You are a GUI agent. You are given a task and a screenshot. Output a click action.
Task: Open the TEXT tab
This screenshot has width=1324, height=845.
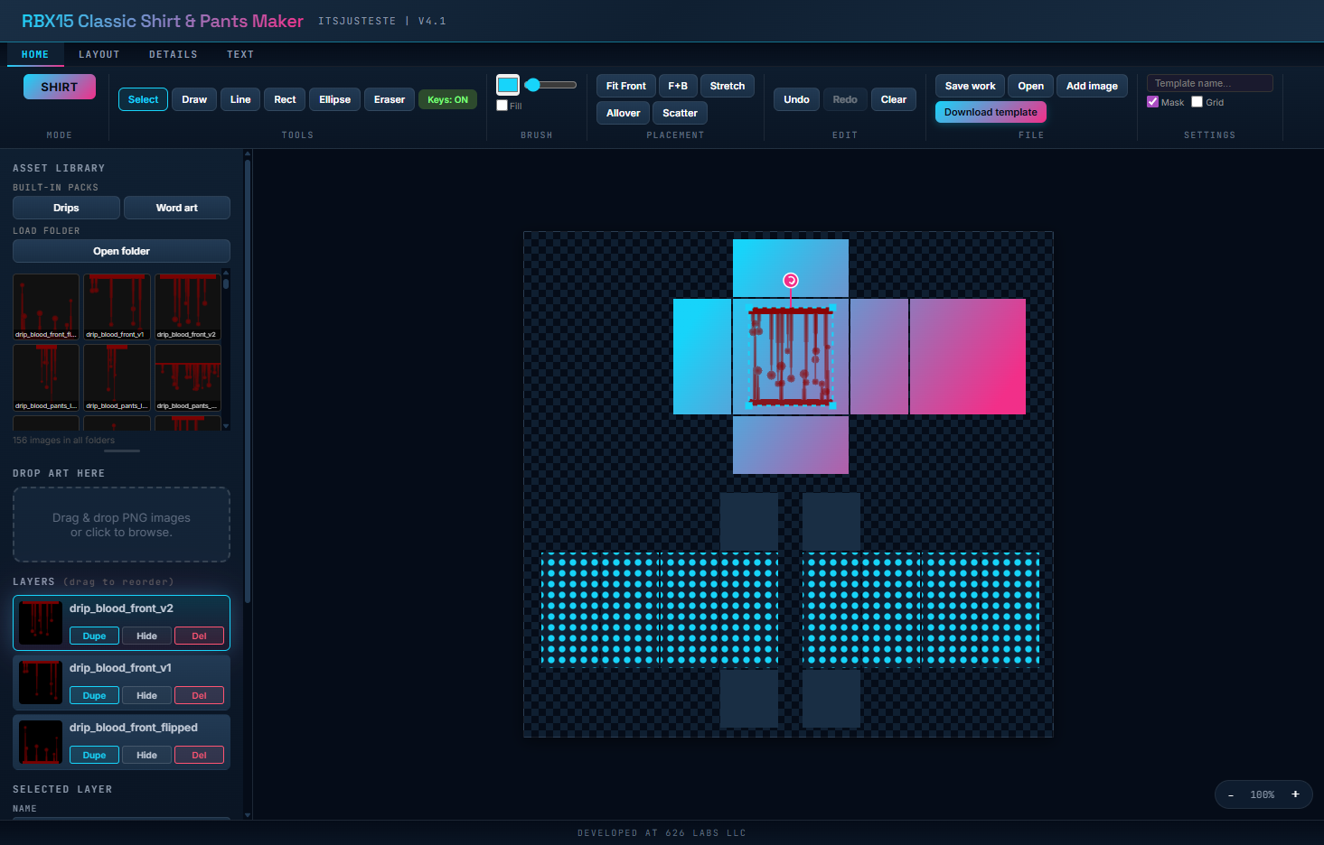[x=240, y=54]
